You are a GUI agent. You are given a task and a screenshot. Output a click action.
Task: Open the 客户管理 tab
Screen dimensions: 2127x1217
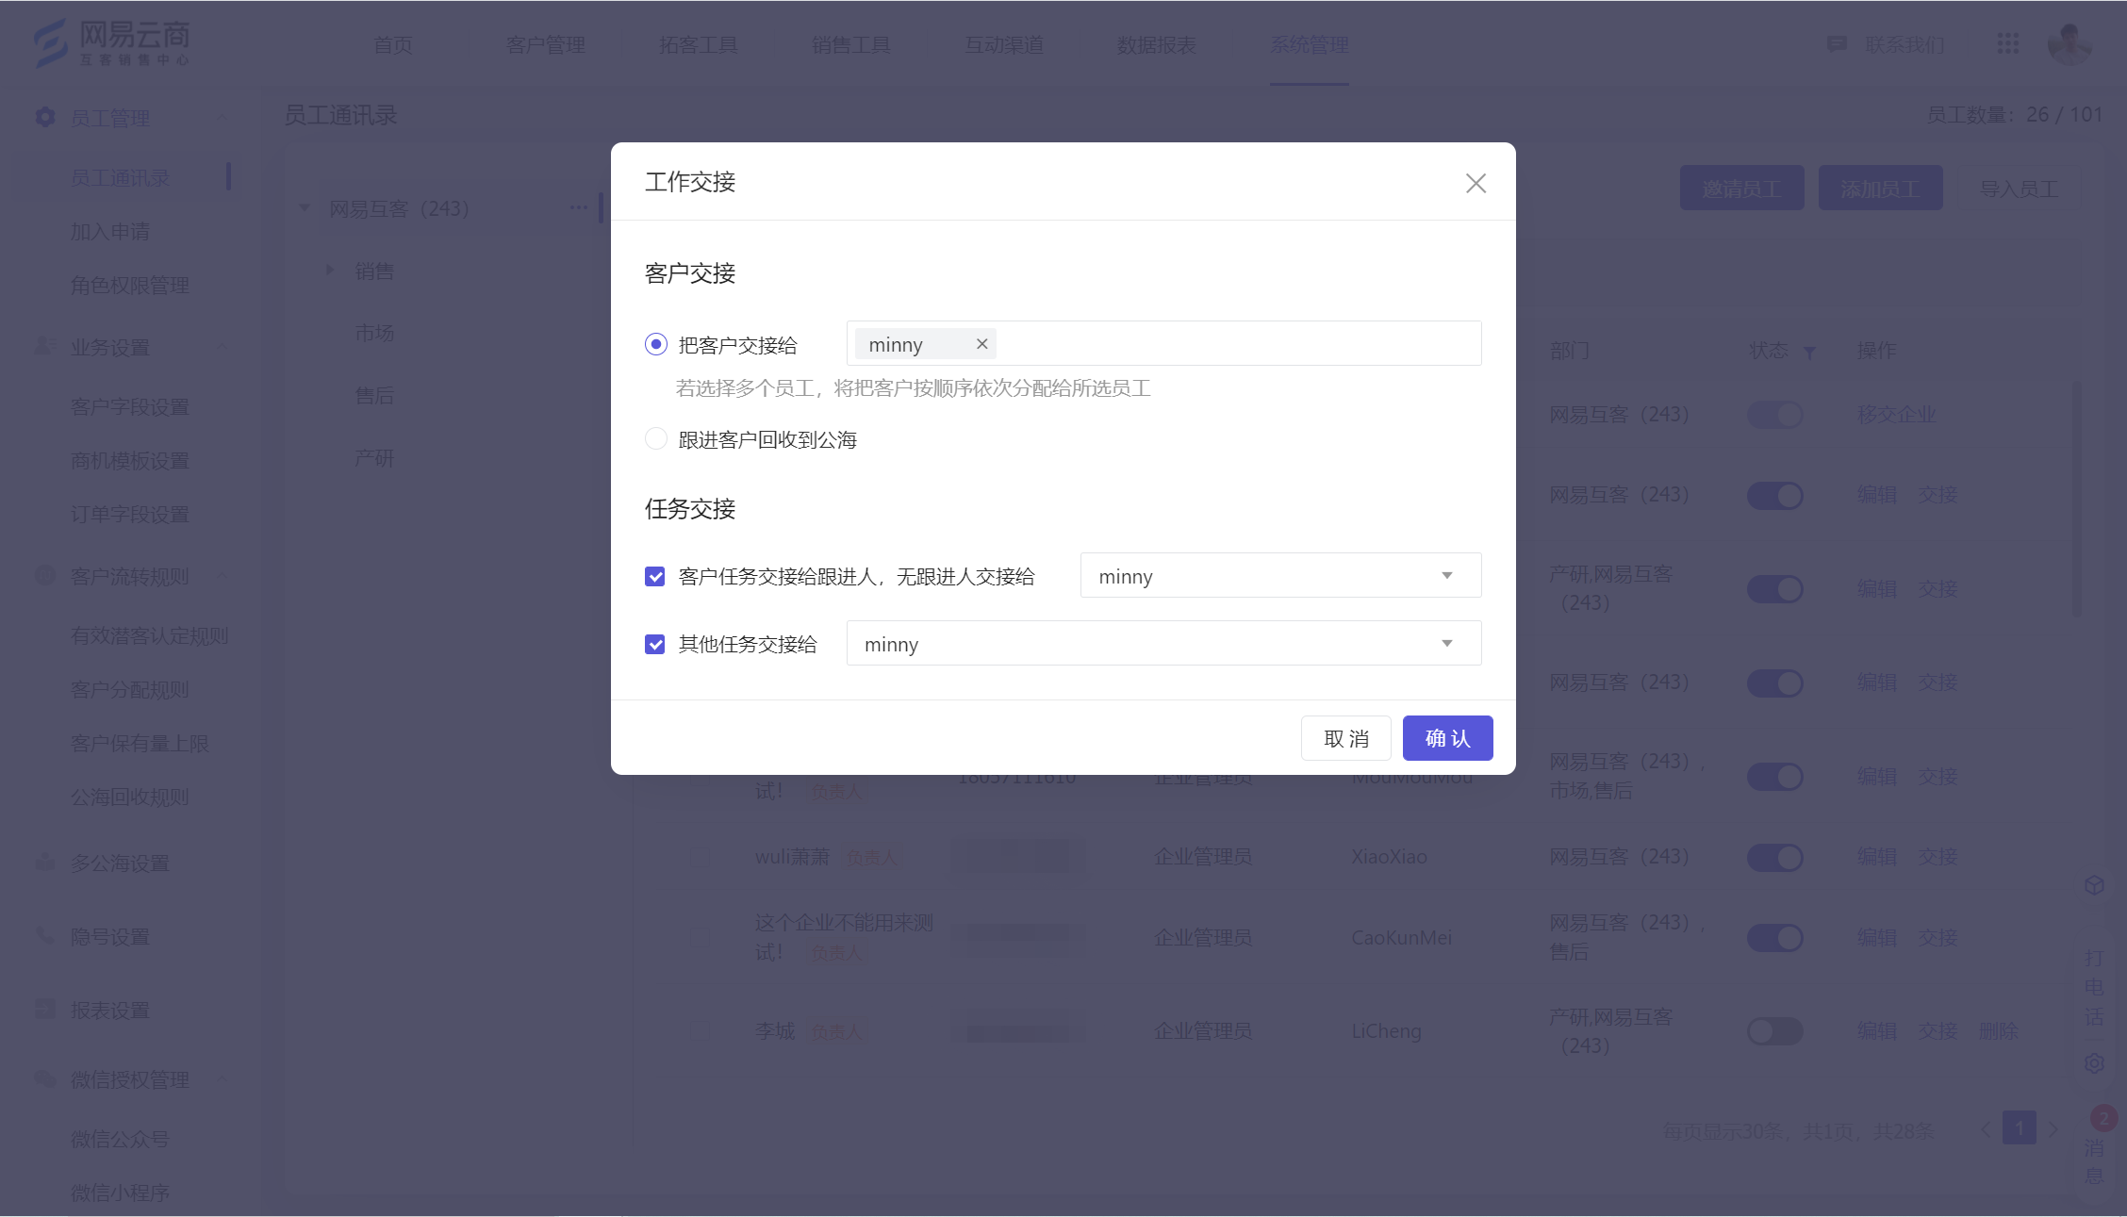point(545,44)
